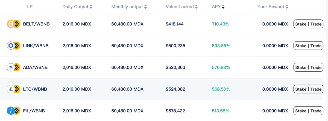Screen dimensions: 328x121
Task: Click FIL/WBNB daily output 2,016.00 MDX
Action: [77, 111]
